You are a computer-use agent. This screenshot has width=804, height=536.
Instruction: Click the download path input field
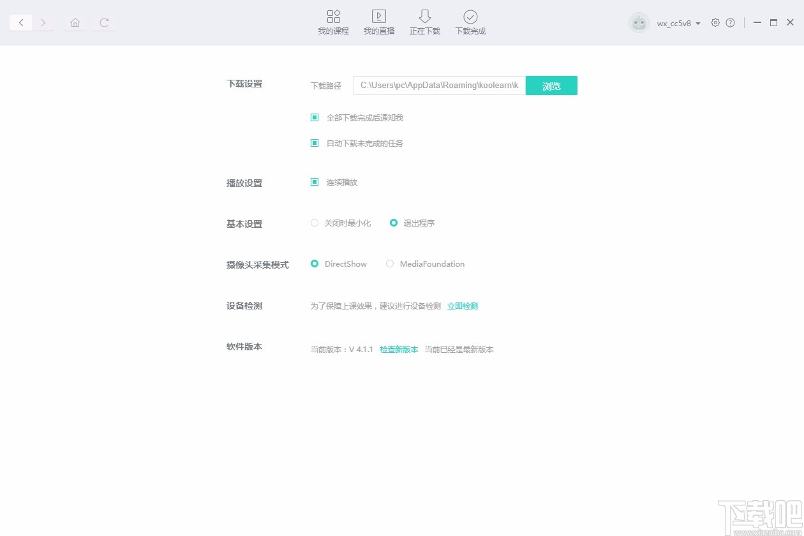tap(439, 85)
